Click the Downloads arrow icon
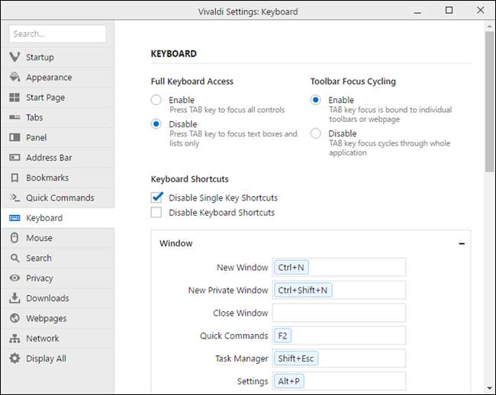Screen dimensions: 496x395 click(x=14, y=298)
